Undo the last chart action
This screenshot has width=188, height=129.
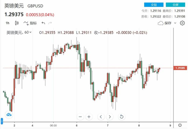[43, 23]
